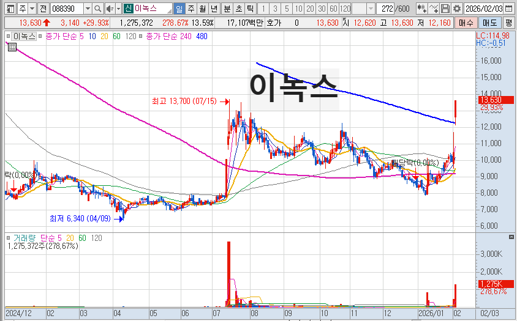Click the 2024/12 date axis label
Image resolution: width=517 pixels, height=321 pixels.
18,313
